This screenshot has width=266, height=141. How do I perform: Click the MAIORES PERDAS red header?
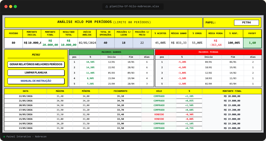pos(208,52)
